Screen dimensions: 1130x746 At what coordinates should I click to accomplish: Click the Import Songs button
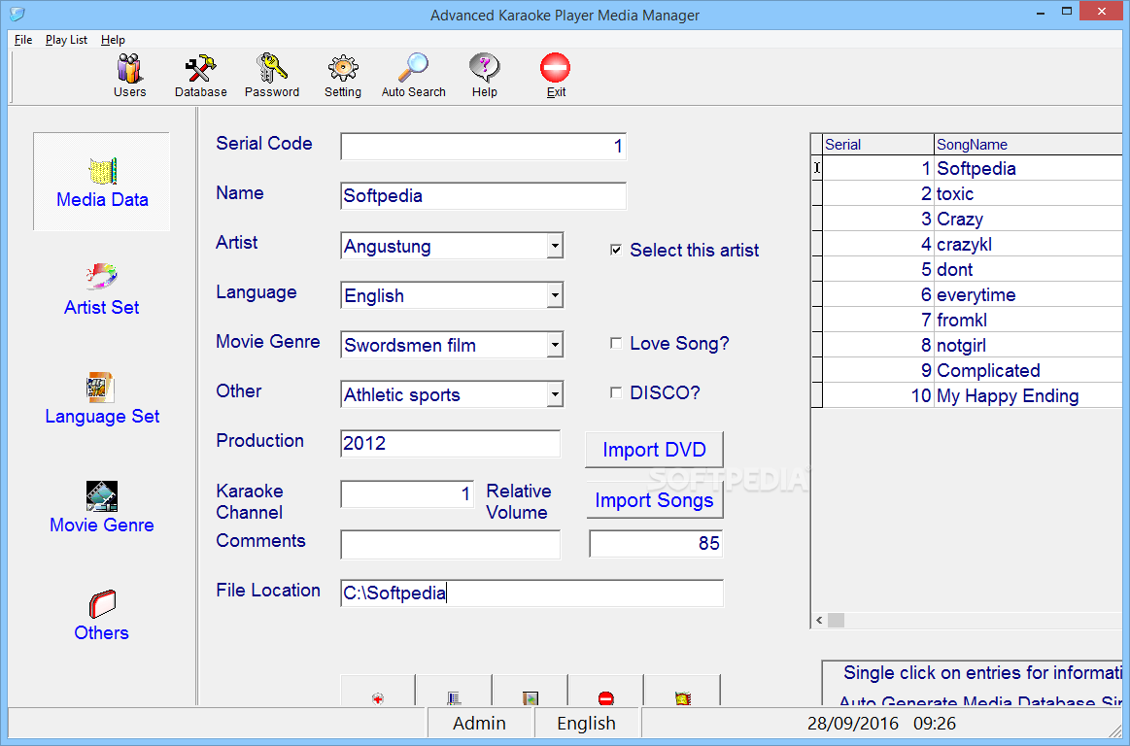coord(654,500)
